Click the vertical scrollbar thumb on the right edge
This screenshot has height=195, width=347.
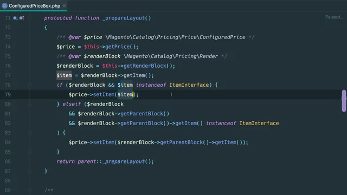(344, 101)
